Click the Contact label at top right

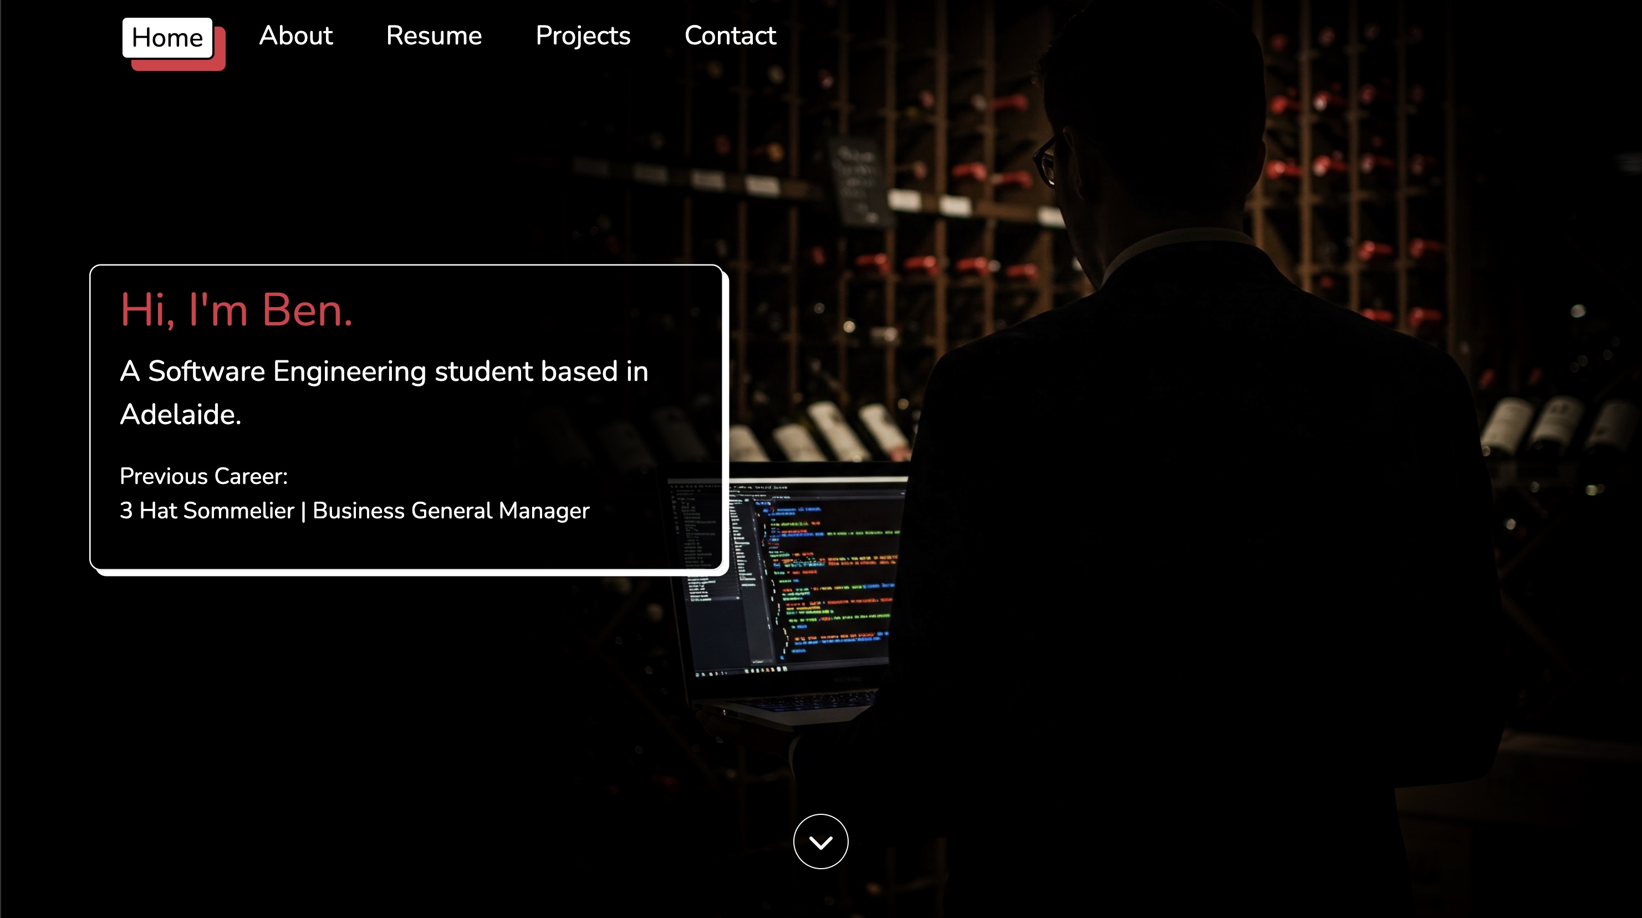click(x=730, y=37)
